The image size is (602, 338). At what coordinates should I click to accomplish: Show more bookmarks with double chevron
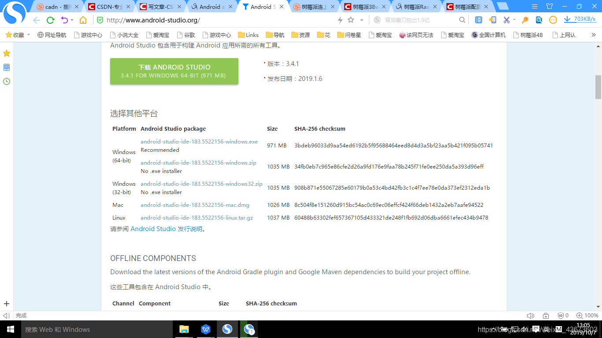593,35
